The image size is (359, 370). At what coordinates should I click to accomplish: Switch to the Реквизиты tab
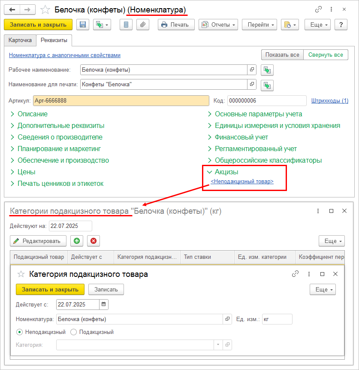54,40
